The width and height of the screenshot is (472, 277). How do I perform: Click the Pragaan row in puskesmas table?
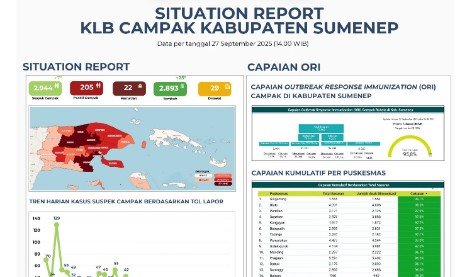tap(278, 257)
